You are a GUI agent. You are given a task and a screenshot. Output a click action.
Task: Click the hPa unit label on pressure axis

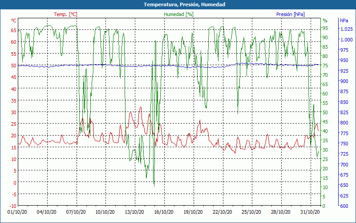344,21
